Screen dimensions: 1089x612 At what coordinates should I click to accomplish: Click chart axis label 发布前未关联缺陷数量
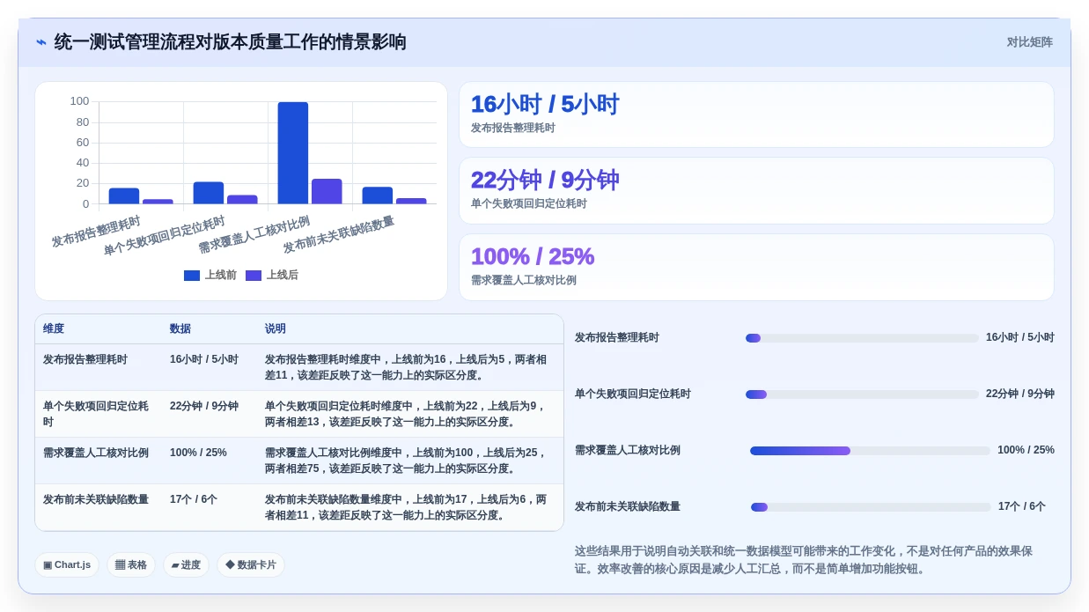click(339, 235)
